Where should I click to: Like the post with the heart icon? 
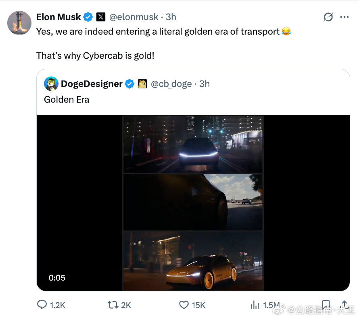pyautogui.click(x=192, y=305)
